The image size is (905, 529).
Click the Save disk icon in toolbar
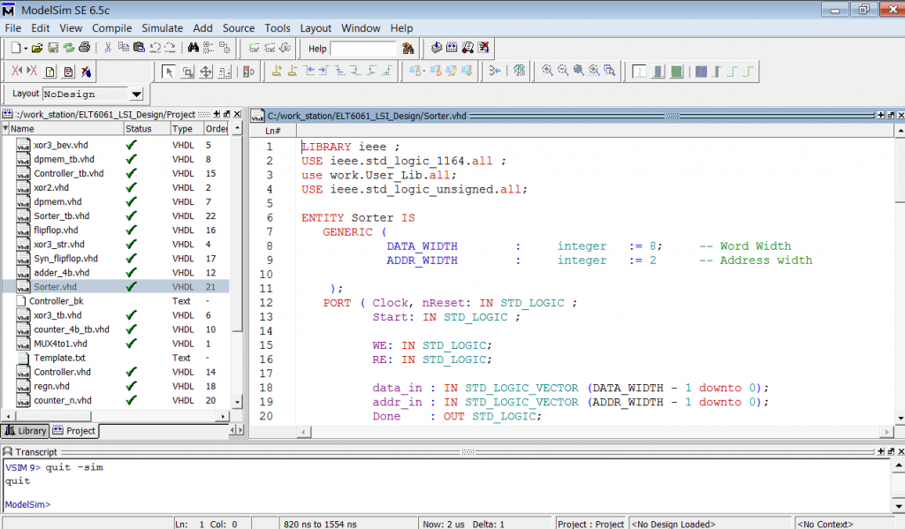53,48
